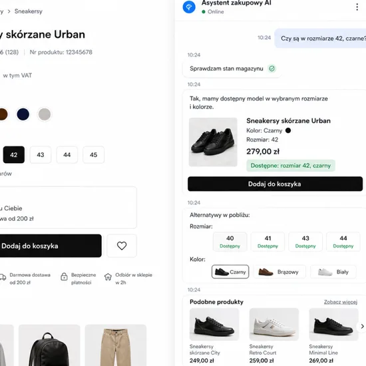Screen dimensions: 366x366
Task: Show next similar products with arrow
Action: [362, 326]
